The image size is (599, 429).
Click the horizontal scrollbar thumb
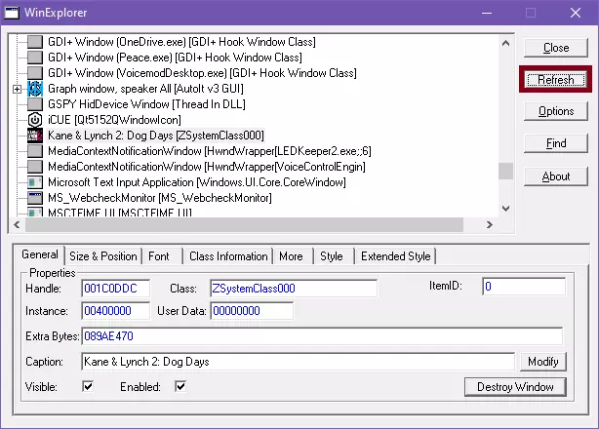(x=244, y=225)
